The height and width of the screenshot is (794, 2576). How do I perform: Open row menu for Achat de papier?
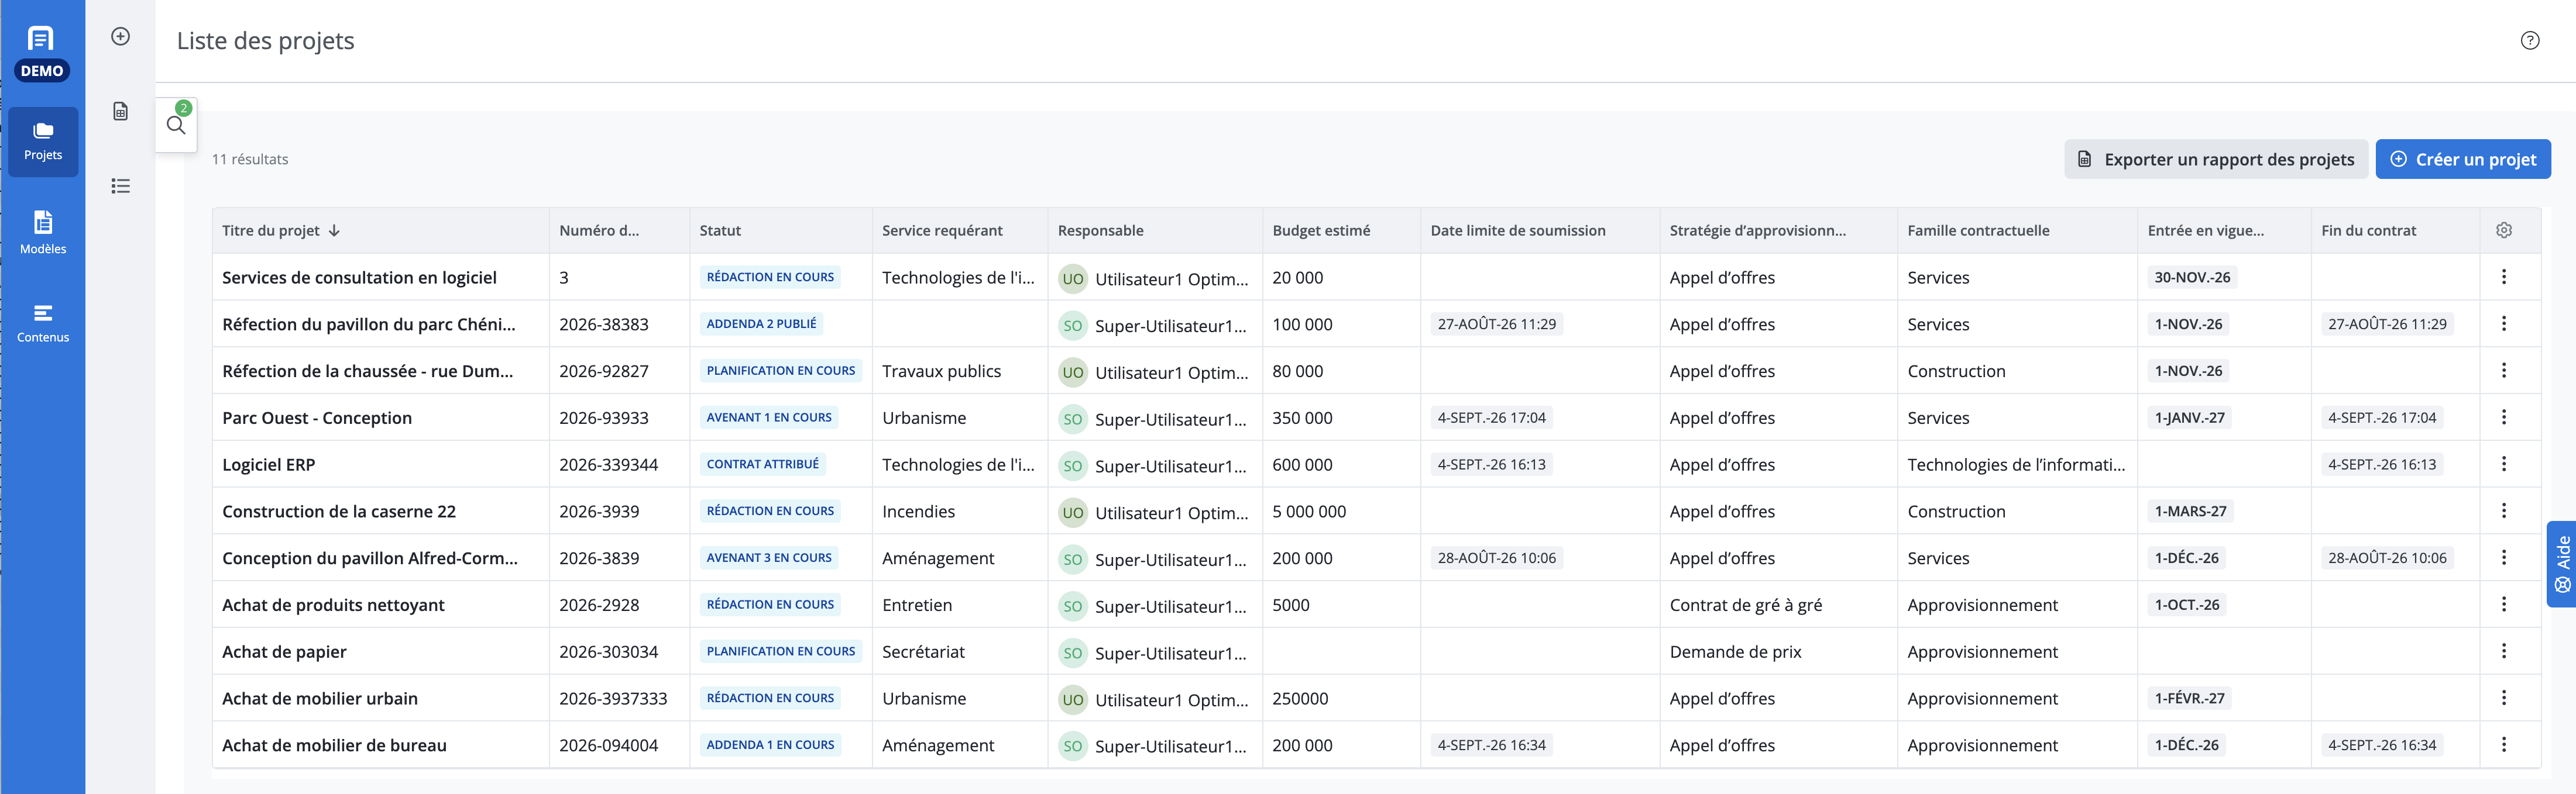point(2503,651)
